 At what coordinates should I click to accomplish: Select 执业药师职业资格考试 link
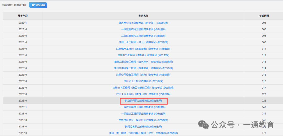tap(143, 101)
